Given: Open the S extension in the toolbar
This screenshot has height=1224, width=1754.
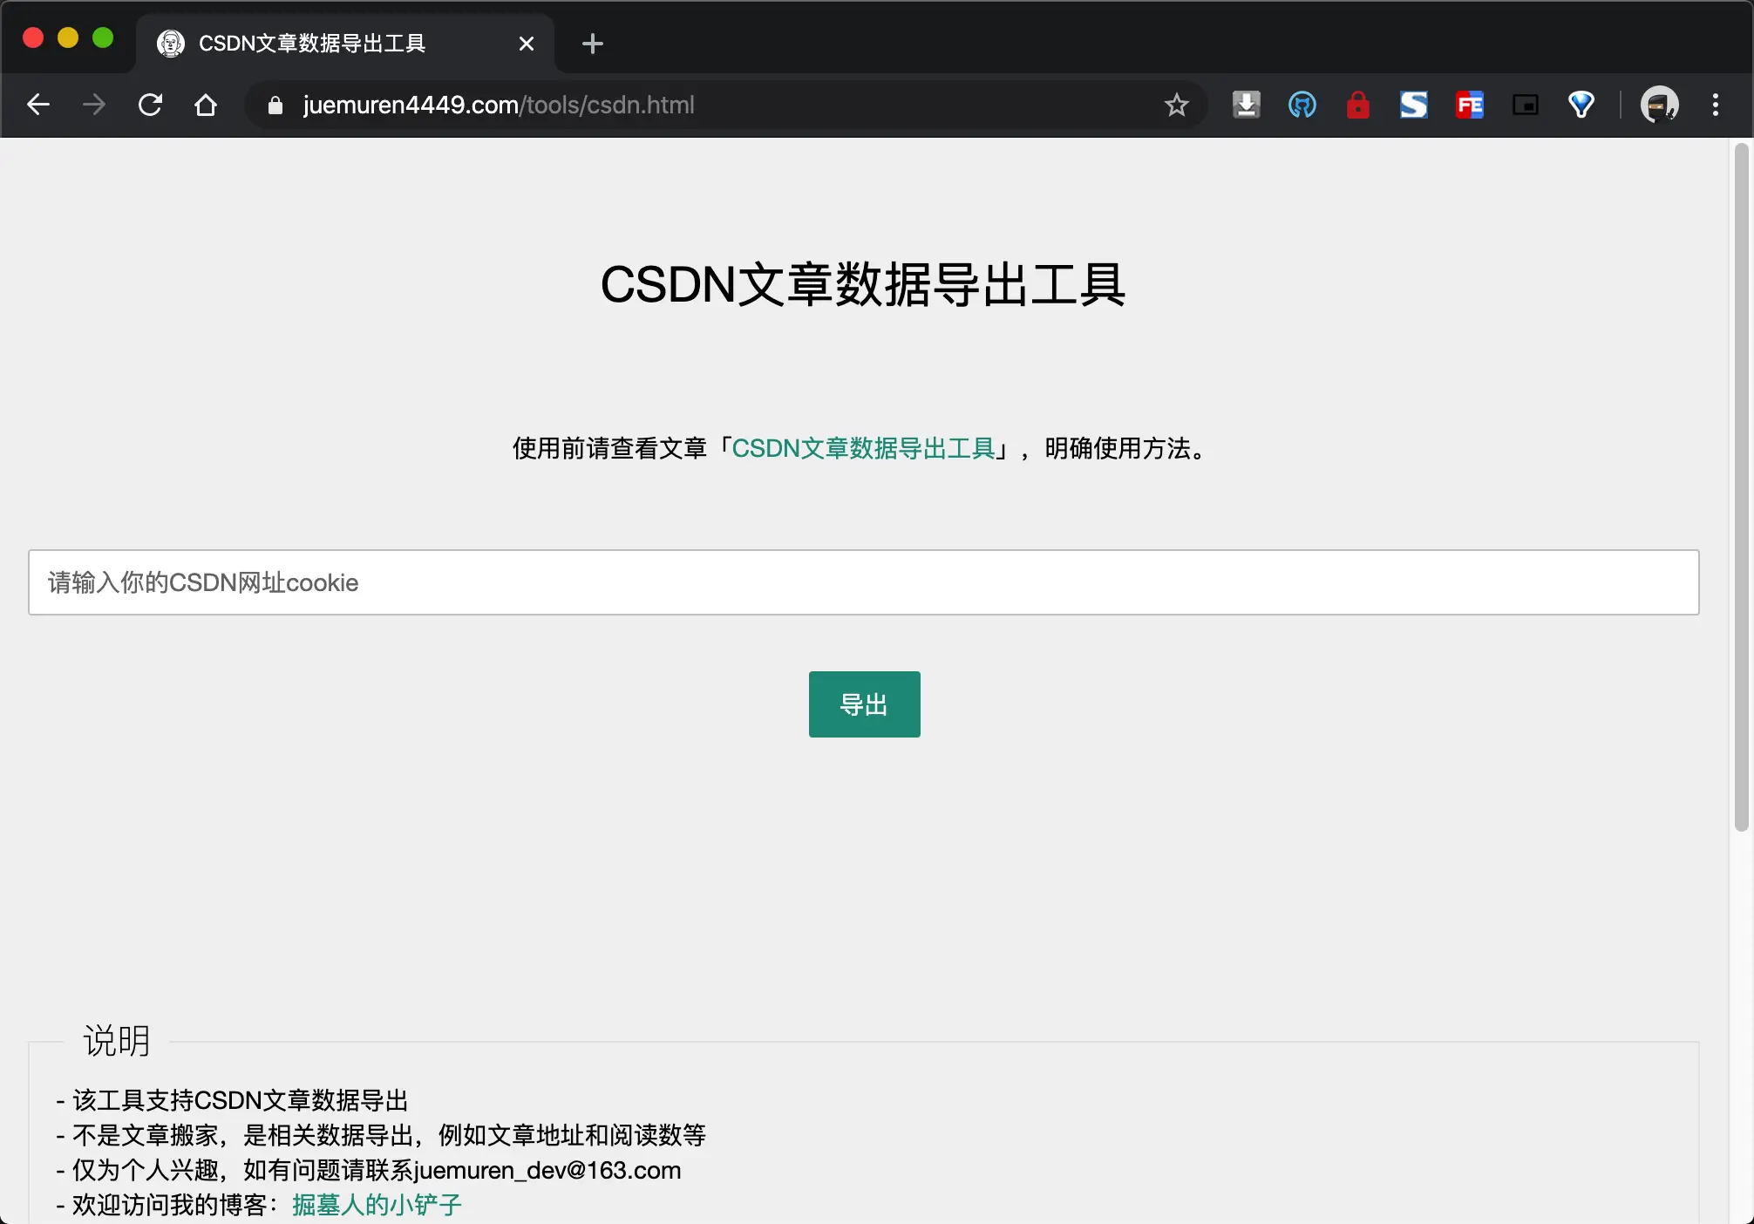Looking at the screenshot, I should coord(1413,105).
